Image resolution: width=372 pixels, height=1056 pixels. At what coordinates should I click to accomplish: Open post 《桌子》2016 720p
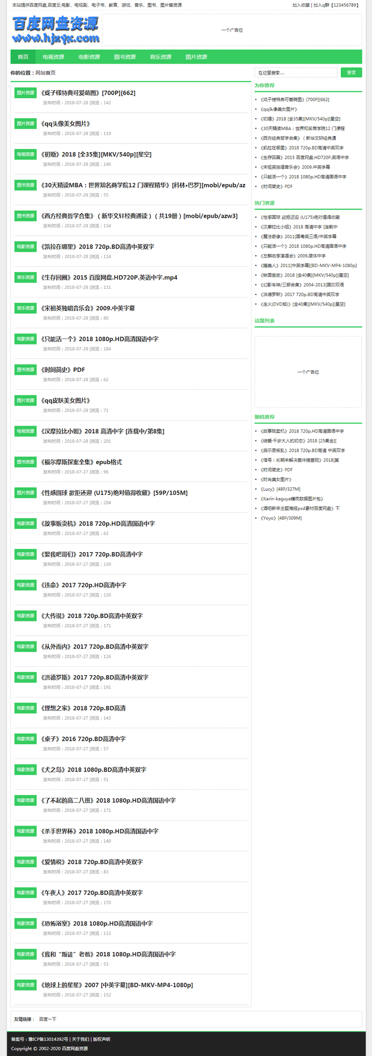click(x=83, y=739)
